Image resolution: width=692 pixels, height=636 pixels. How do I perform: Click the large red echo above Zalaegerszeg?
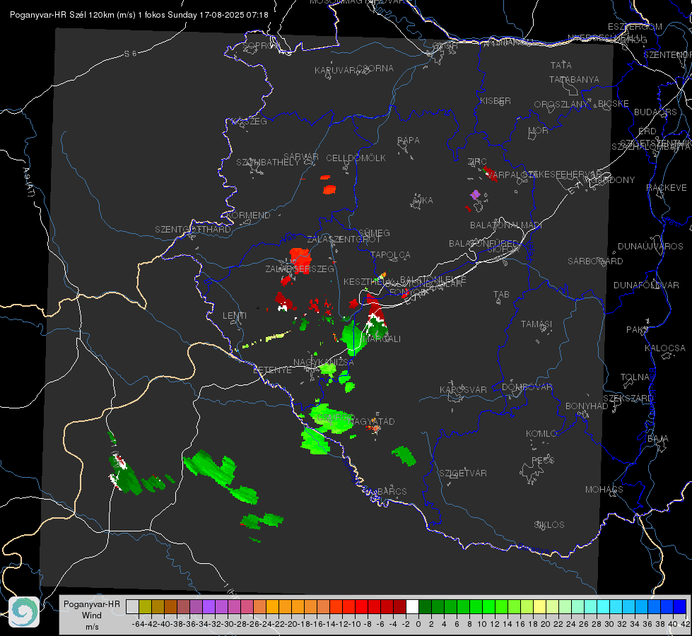[x=300, y=260]
